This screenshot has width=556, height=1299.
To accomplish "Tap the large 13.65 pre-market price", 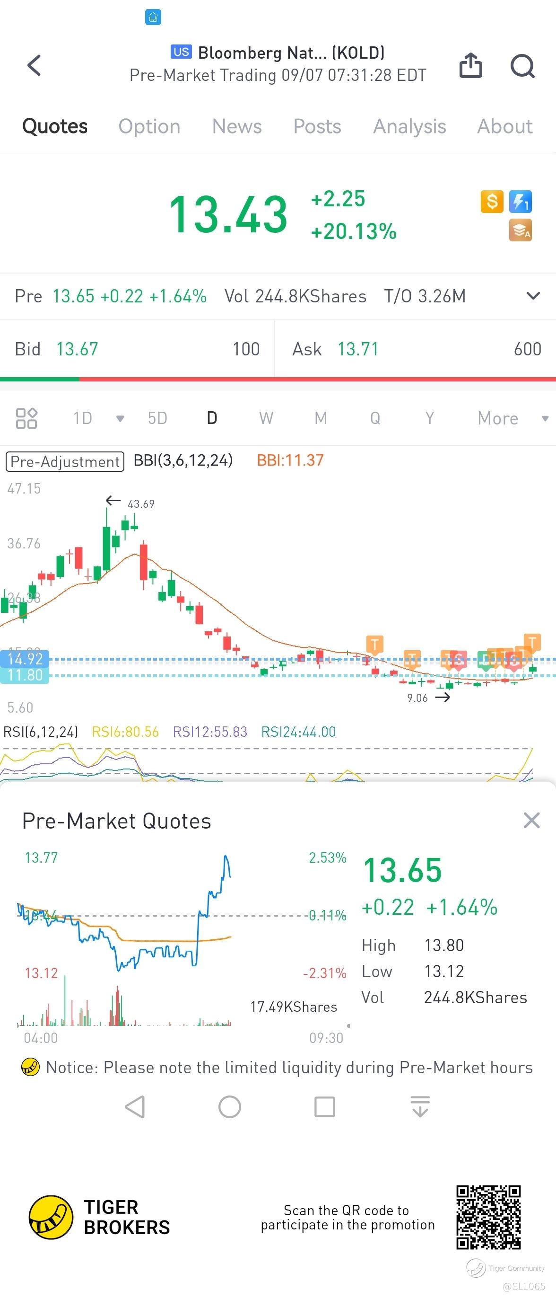I will click(402, 870).
